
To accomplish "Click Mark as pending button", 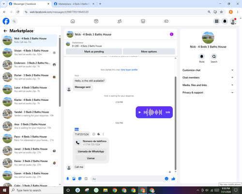I will tap(94, 51).
